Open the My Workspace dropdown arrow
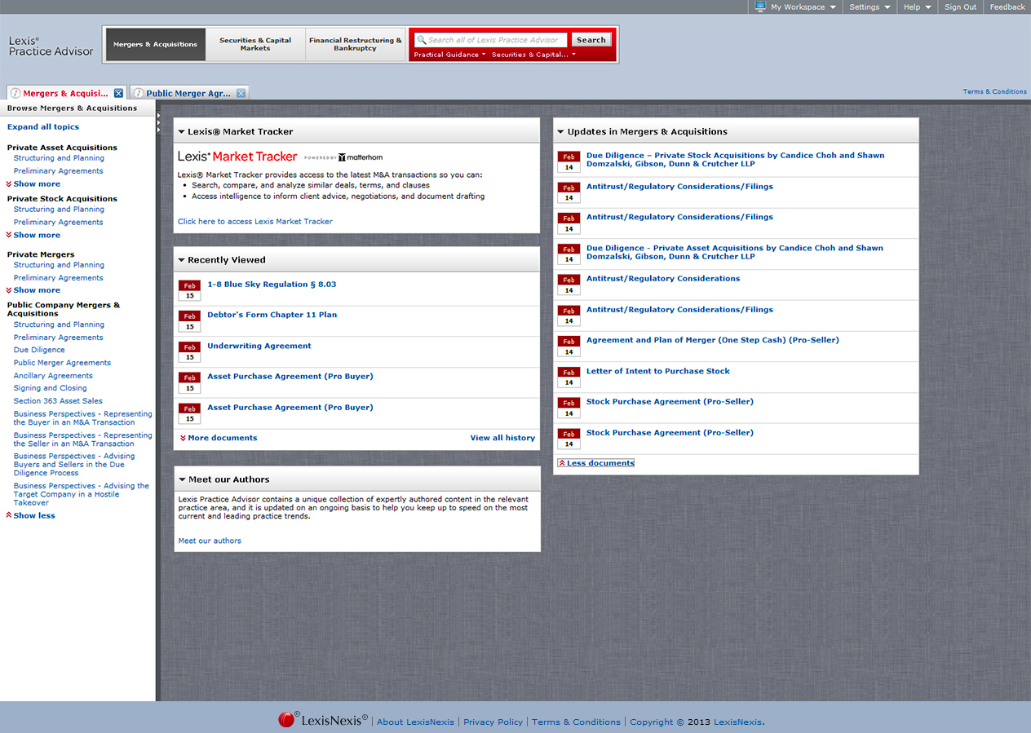 tap(833, 7)
